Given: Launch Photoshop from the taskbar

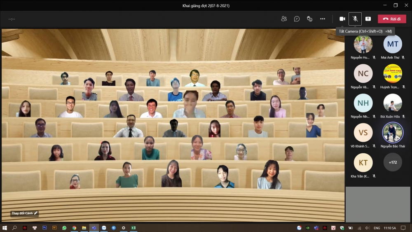Looking at the screenshot, I should tap(44, 228).
